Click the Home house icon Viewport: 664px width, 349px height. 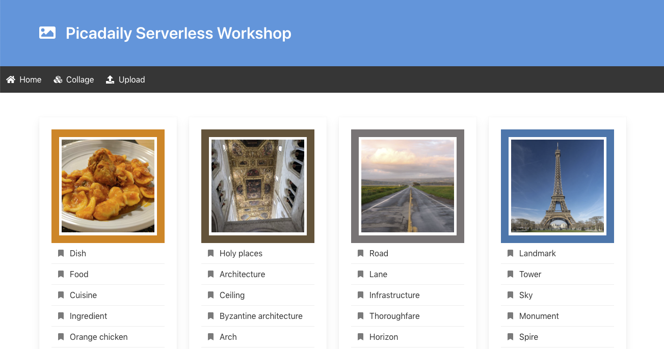click(x=11, y=79)
